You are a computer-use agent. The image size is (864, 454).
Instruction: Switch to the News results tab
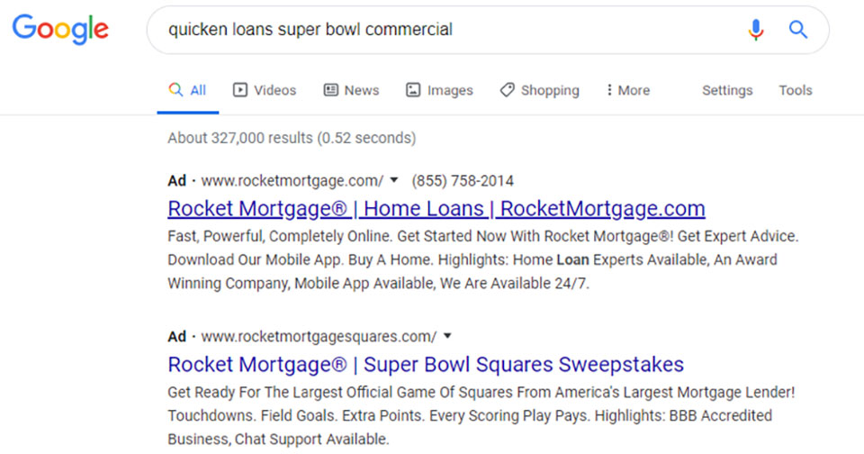click(x=351, y=90)
